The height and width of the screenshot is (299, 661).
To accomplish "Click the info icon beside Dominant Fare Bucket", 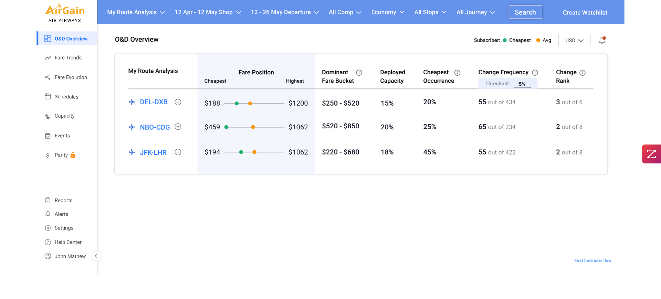I will pos(359,73).
